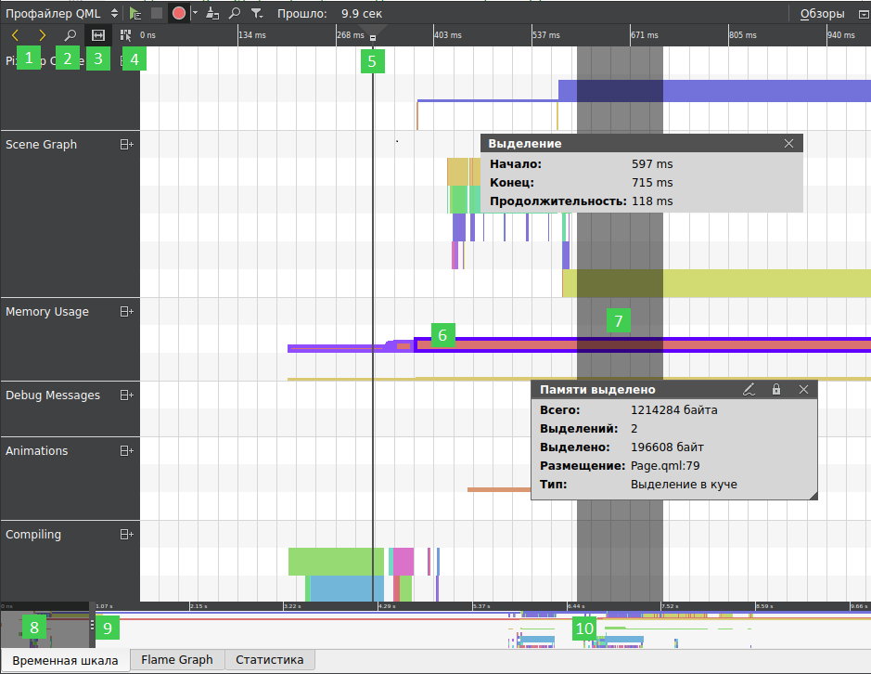871x674 pixels.
Task: Toggle the red record profiling button
Action: [x=179, y=13]
